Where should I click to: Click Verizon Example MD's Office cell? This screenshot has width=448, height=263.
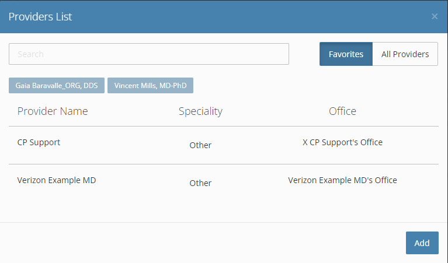coord(342,180)
